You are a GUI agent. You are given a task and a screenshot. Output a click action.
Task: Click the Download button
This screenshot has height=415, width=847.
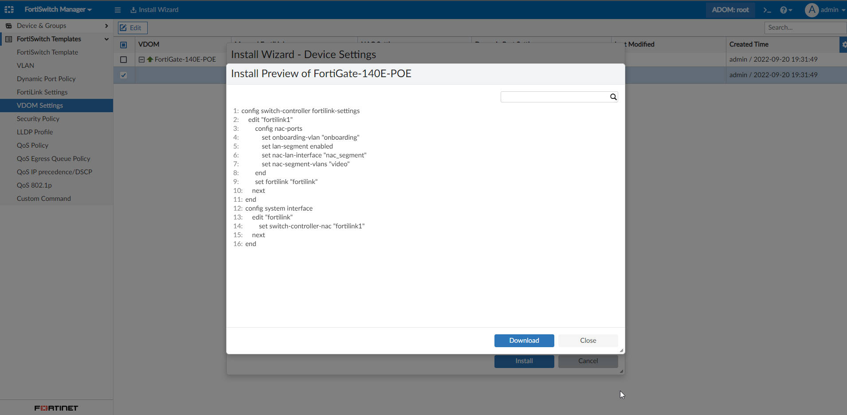524,341
